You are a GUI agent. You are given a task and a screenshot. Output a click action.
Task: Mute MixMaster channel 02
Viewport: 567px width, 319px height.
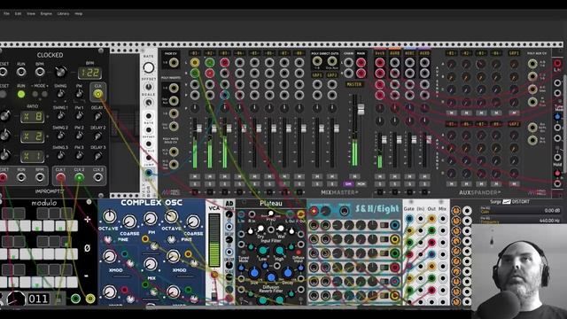[210, 177]
